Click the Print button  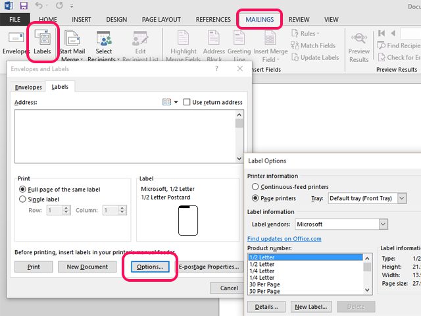(34, 267)
